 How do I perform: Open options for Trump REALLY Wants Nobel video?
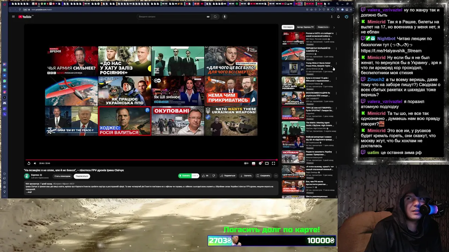[x=336, y=63]
